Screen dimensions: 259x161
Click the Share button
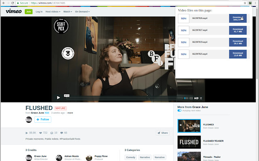pyautogui.click(x=163, y=132)
